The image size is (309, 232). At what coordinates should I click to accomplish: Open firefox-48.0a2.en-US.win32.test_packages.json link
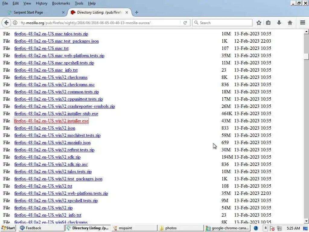tap(58, 179)
